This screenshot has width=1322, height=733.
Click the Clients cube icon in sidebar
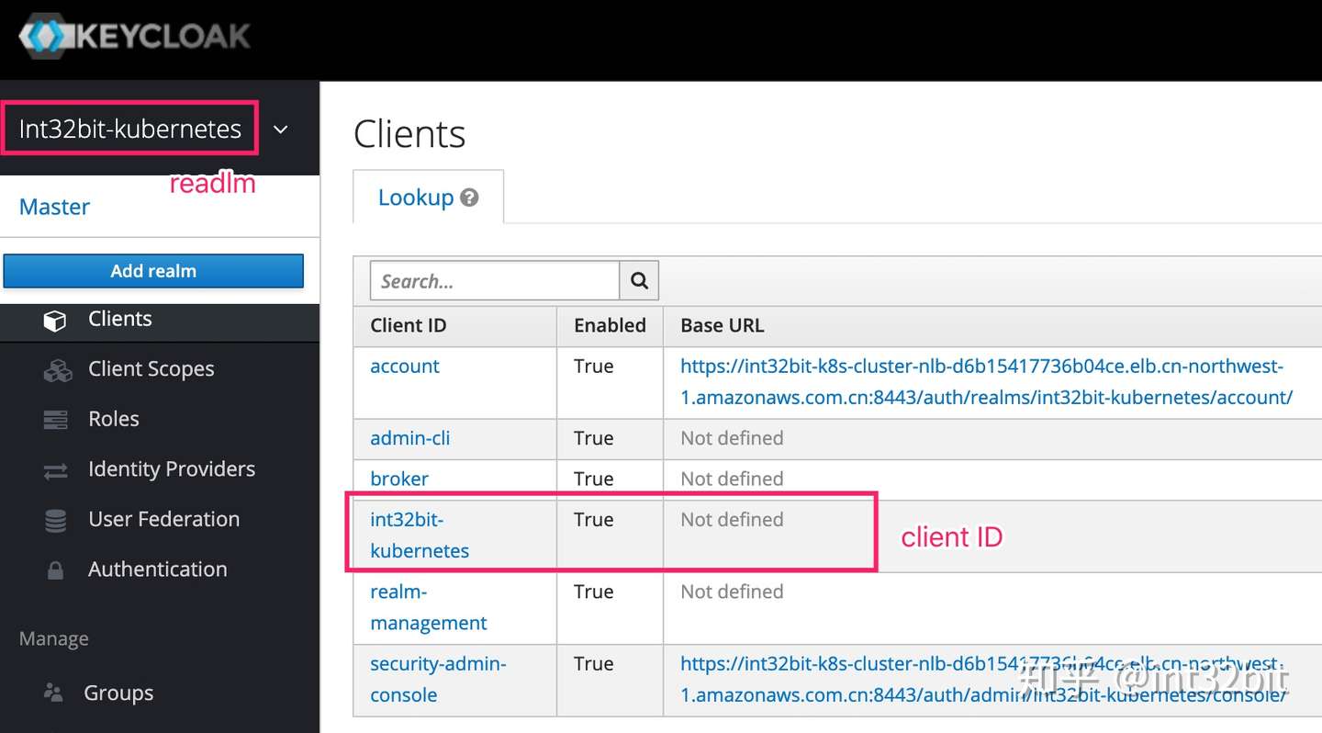click(55, 320)
